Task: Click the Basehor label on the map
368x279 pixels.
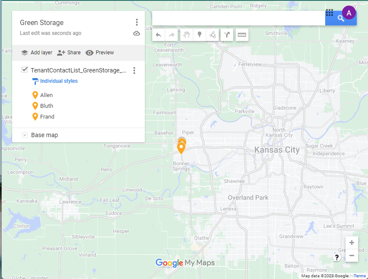Action: (164, 133)
